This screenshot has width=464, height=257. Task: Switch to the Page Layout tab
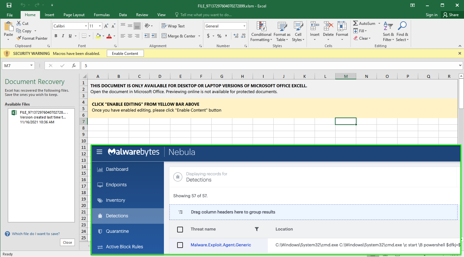coord(74,15)
